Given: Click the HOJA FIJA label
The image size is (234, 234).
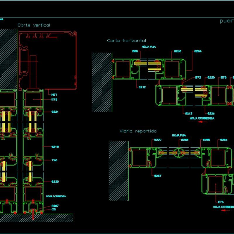Looking at the screenshot, I should (149, 46).
